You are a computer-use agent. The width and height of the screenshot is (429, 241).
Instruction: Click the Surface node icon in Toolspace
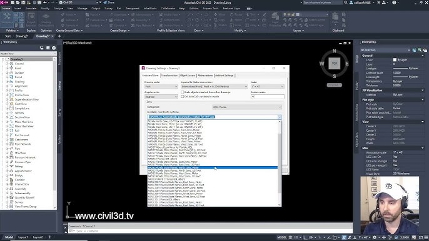[x=11, y=72]
